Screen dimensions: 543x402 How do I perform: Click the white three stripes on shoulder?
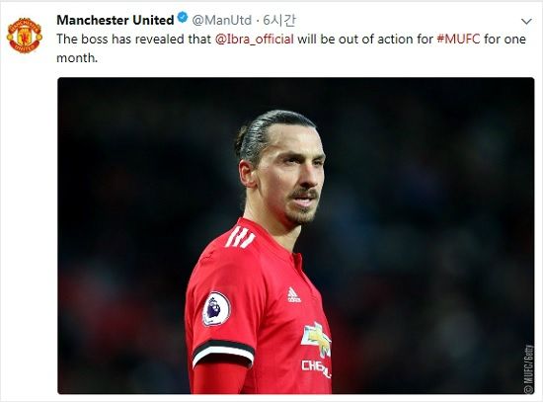tap(240, 237)
